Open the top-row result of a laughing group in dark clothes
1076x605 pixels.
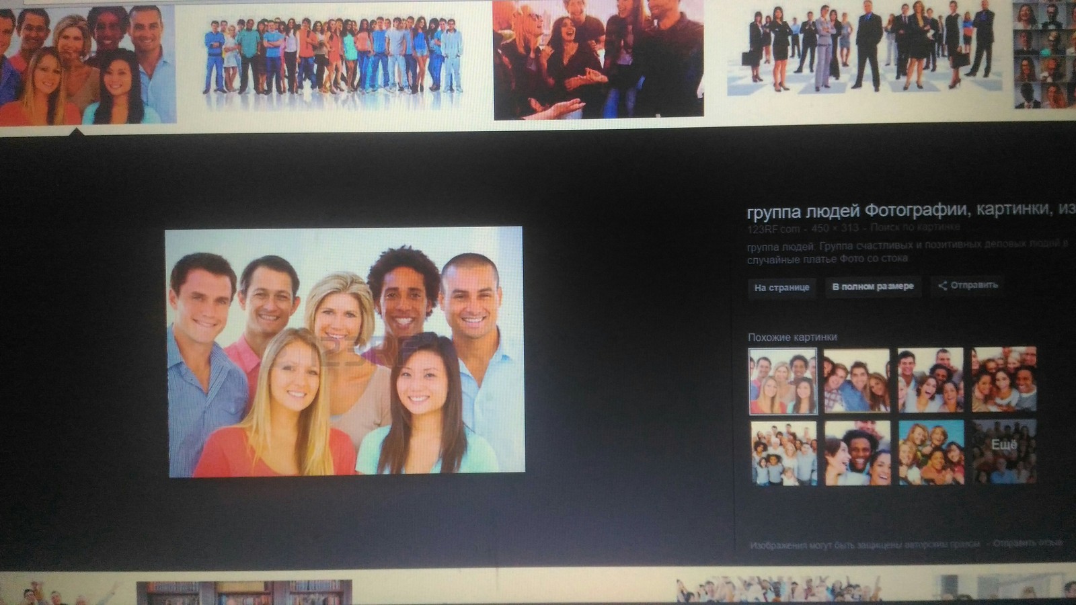tap(599, 59)
